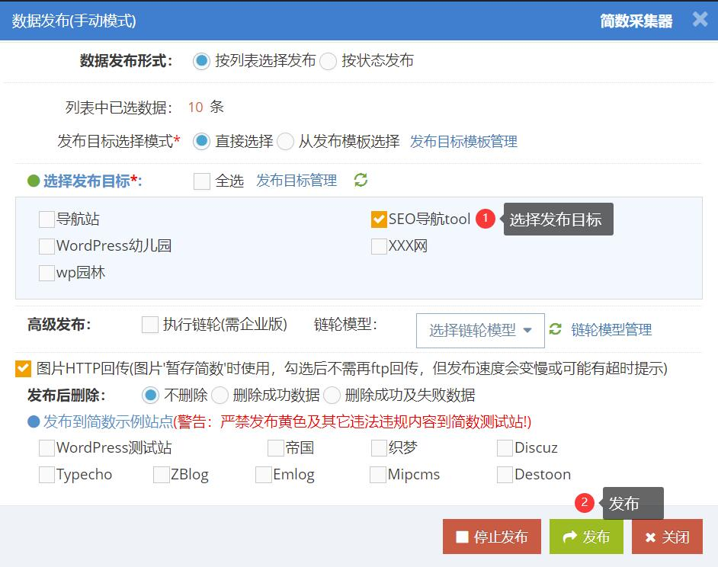718x567 pixels.
Task: Click the 停止发布 button
Action: (x=492, y=537)
